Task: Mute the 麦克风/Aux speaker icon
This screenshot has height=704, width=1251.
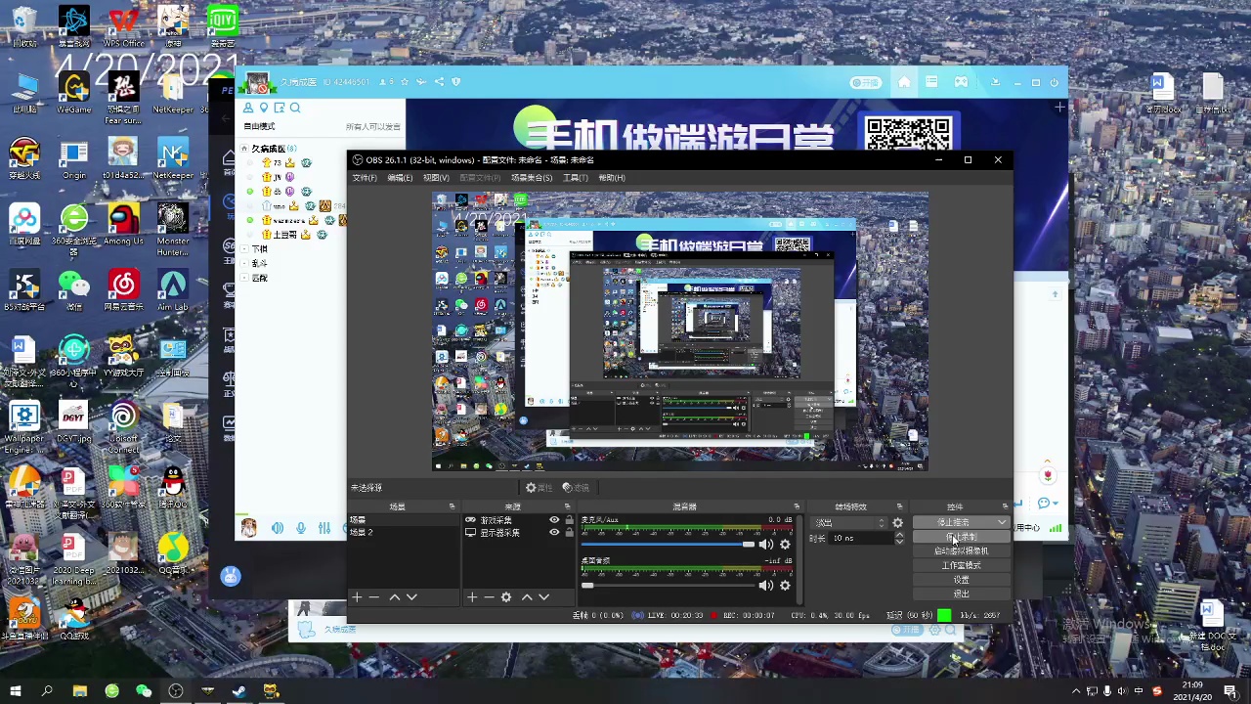Action: coord(766,545)
